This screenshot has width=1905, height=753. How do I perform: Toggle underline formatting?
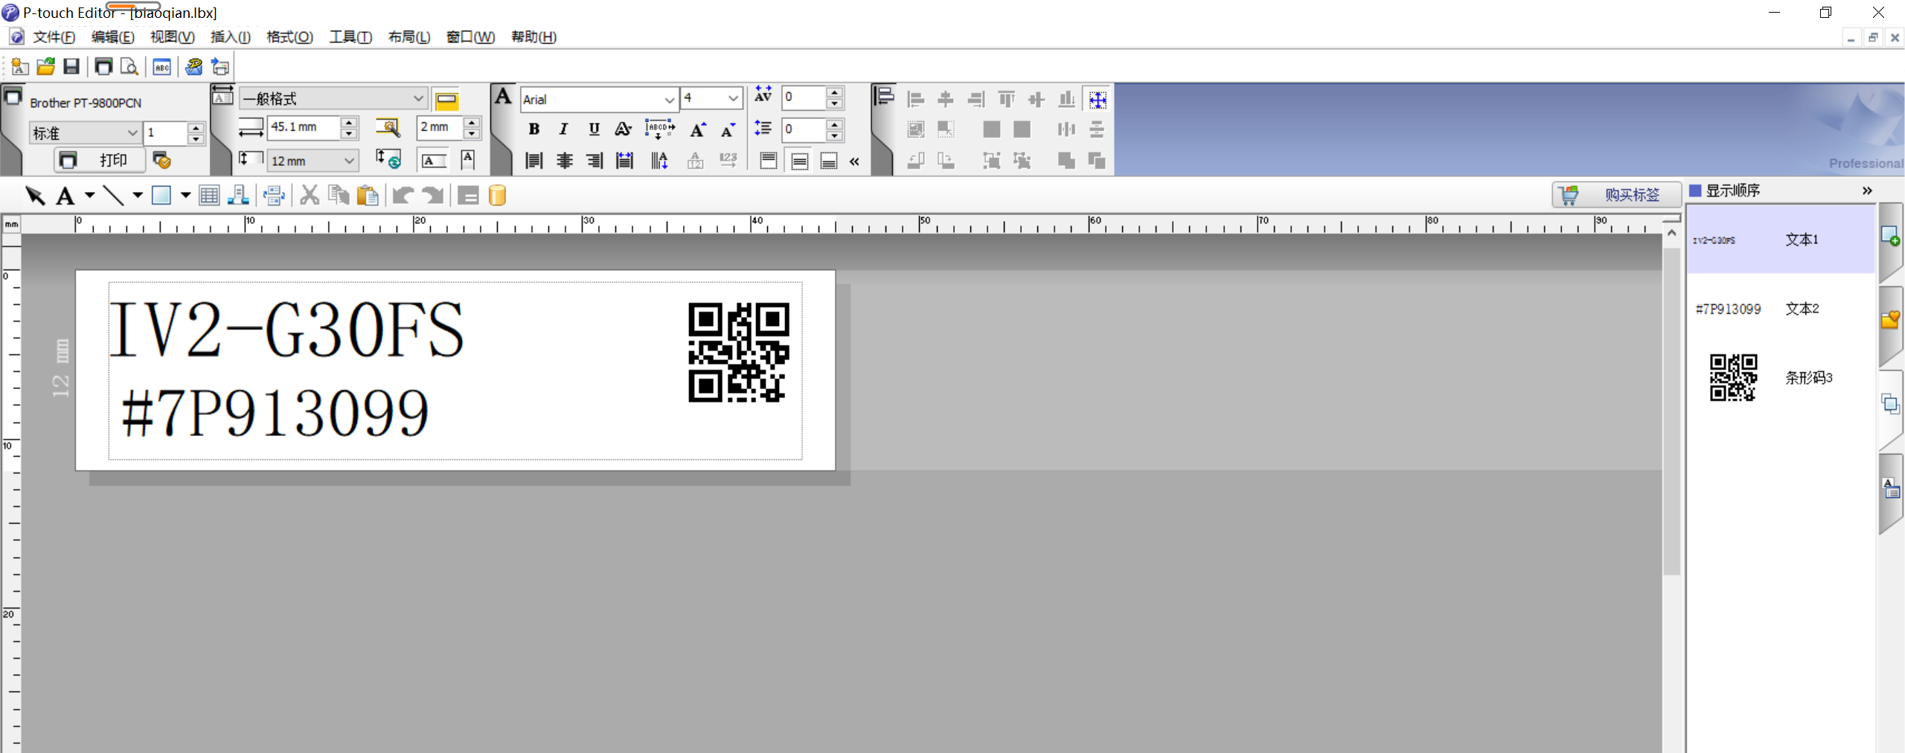(594, 129)
